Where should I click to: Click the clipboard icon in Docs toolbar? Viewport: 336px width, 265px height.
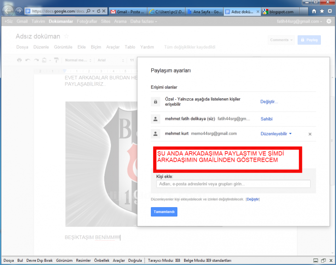[x=44, y=60]
